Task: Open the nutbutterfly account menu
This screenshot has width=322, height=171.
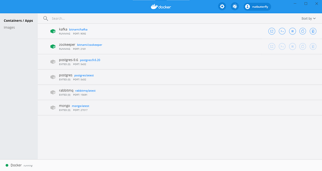Action: click(257, 7)
